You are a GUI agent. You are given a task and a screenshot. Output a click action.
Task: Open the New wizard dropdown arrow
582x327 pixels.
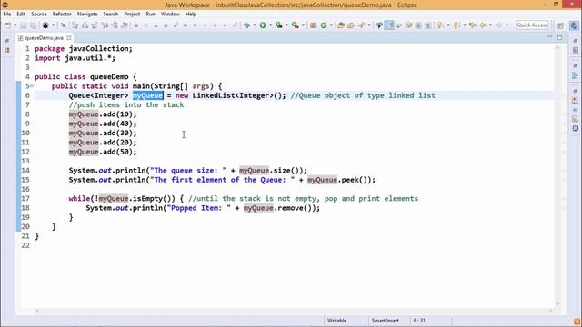pos(15,25)
